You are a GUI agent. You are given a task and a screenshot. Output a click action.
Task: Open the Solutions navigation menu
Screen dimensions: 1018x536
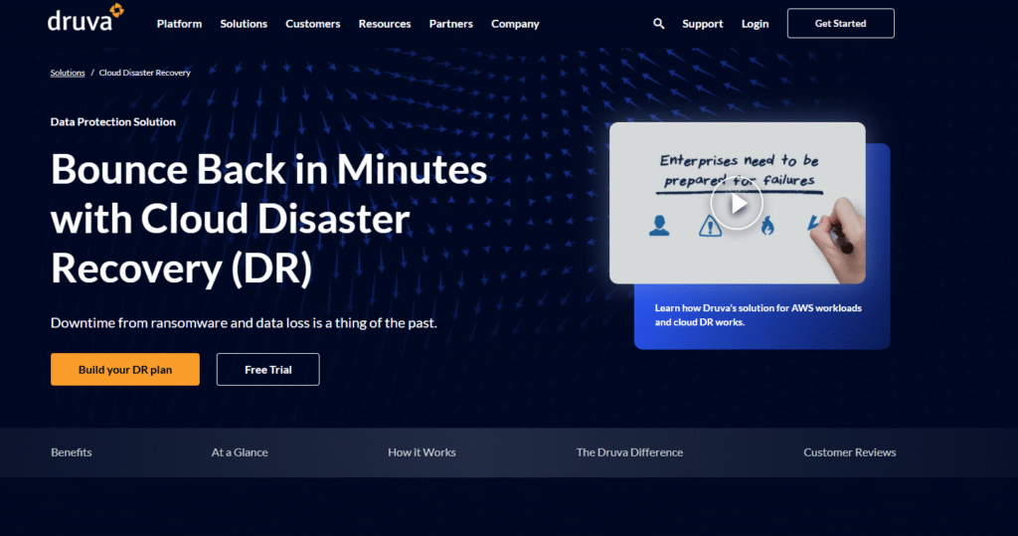coord(244,24)
